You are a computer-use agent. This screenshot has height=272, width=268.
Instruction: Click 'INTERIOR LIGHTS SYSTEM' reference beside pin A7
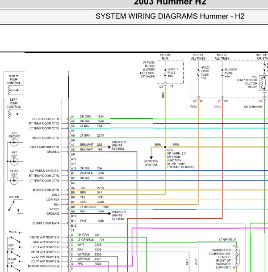point(119,146)
